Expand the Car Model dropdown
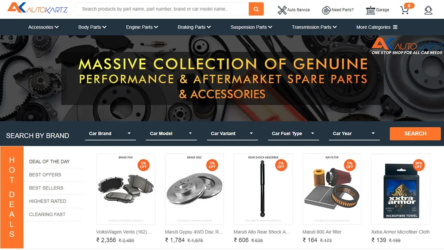 [171, 134]
